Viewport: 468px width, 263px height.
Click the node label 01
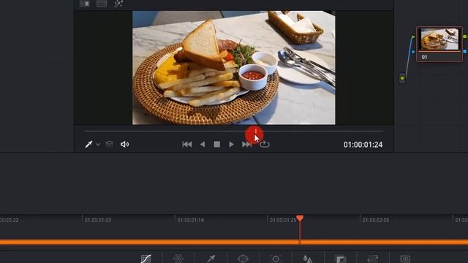coord(424,57)
